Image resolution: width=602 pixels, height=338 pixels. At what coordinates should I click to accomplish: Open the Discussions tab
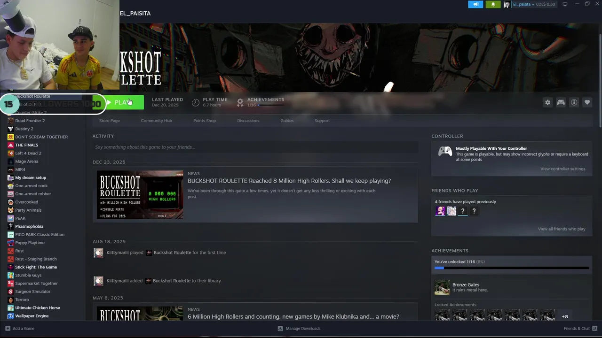pos(248,121)
